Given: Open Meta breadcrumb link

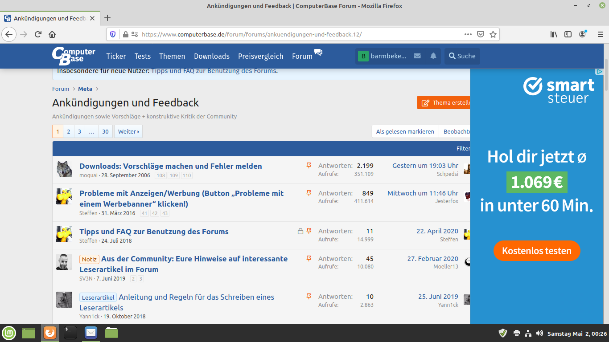Looking at the screenshot, I should pyautogui.click(x=85, y=89).
